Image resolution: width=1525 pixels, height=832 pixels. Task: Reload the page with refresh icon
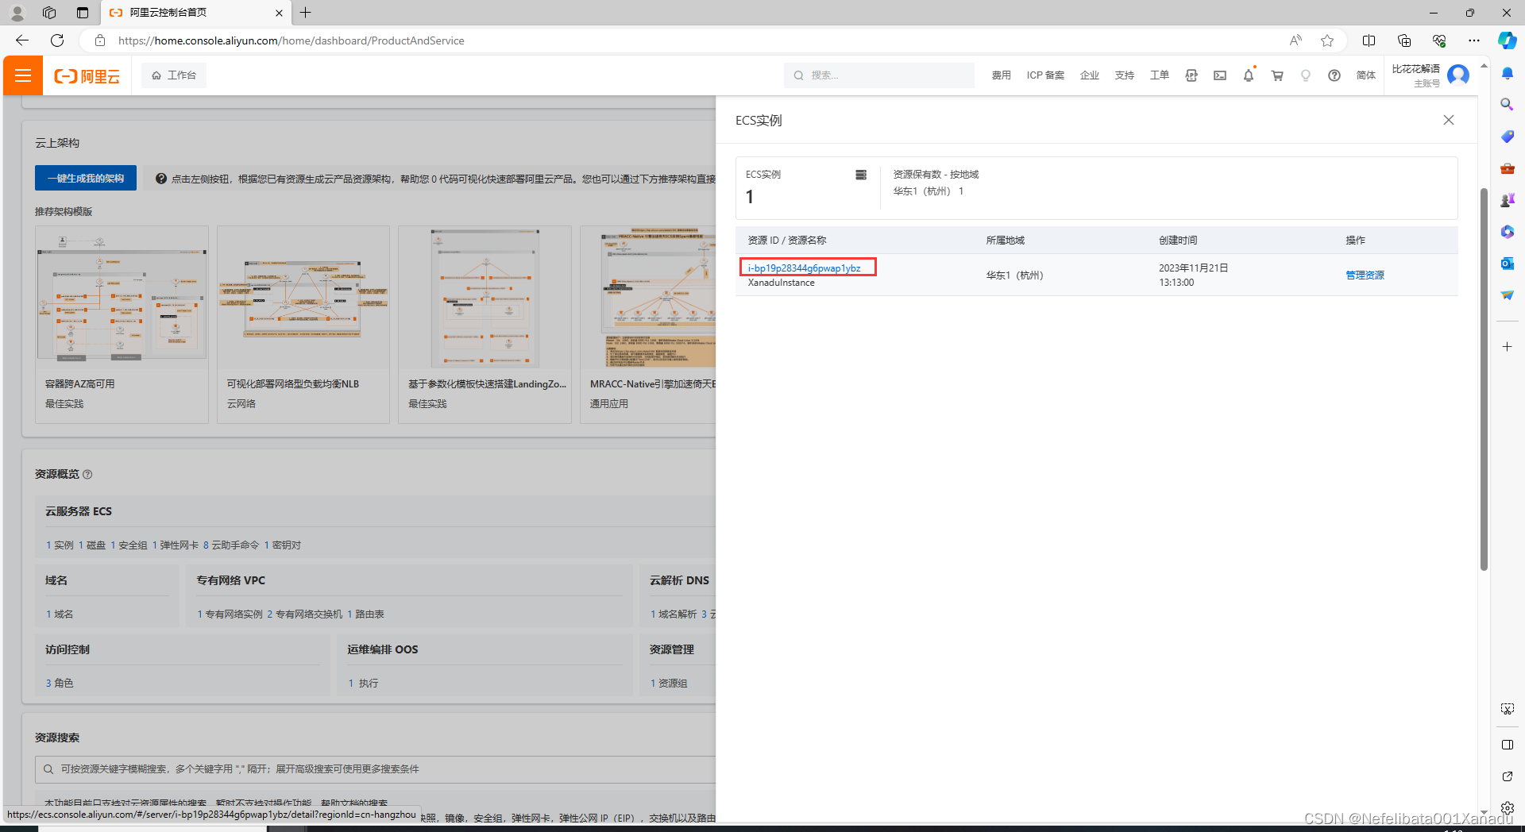click(57, 40)
